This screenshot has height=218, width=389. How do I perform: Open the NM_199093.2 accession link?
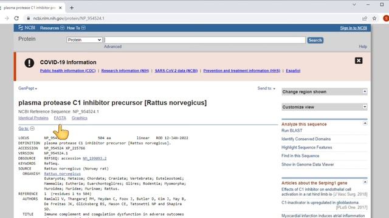[x=95, y=159]
